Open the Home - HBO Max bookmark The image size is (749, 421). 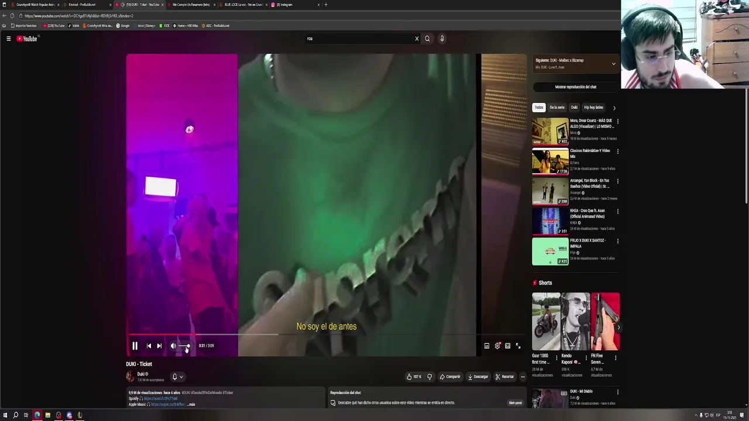tap(185, 26)
